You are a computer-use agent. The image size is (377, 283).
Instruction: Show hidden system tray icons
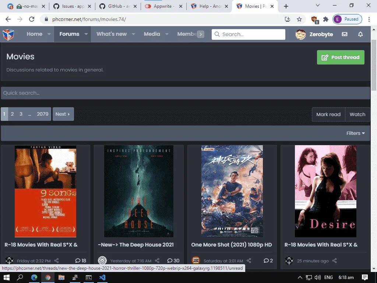(x=300, y=277)
